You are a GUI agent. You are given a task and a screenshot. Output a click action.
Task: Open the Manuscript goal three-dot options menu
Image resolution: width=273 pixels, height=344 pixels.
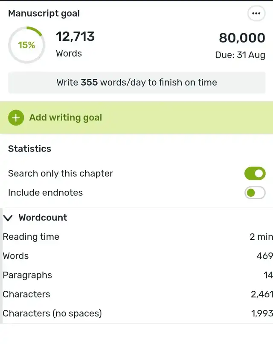point(256,14)
